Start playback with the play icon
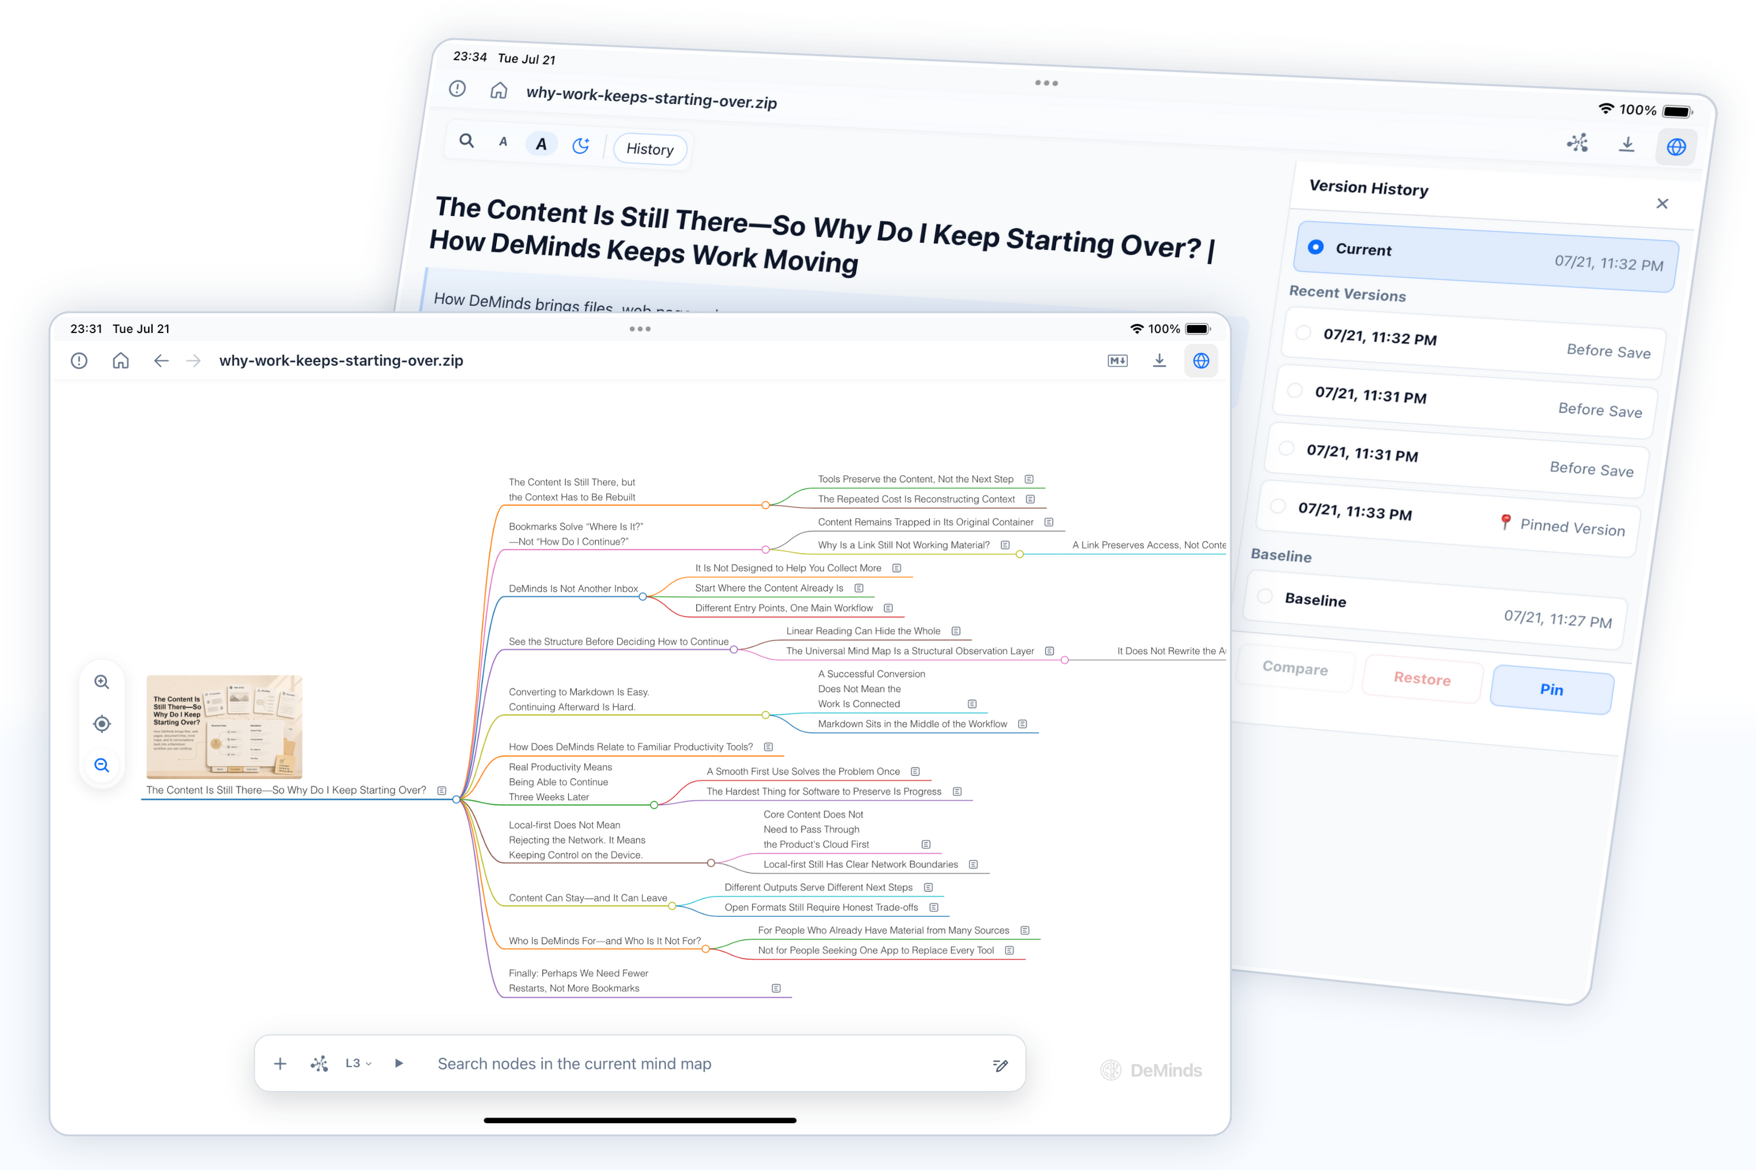 coord(400,1063)
